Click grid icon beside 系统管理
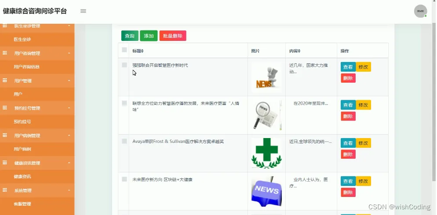 [5, 190]
